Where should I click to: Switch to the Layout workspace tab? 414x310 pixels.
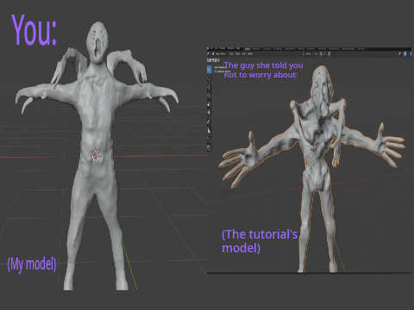pos(248,49)
